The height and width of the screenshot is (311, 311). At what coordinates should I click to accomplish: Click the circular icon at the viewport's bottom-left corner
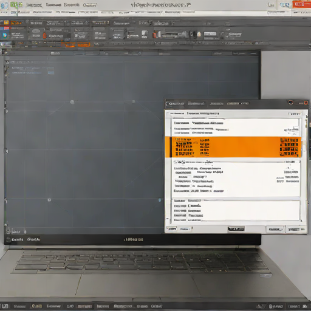point(8,231)
